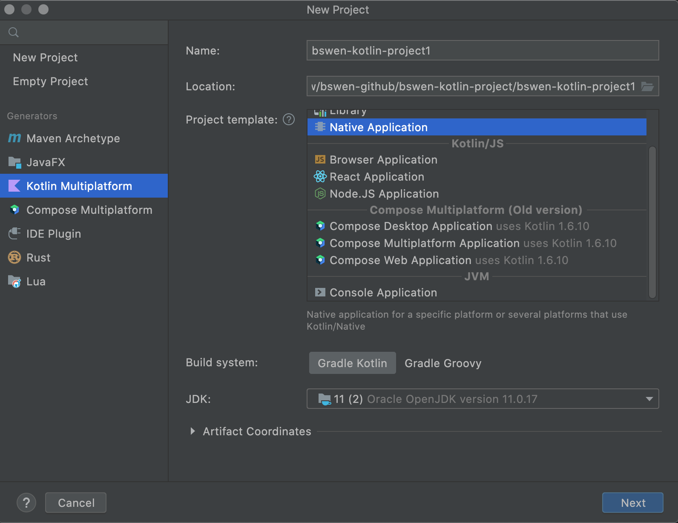
Task: Click the React atom icon
Action: pyautogui.click(x=320, y=176)
